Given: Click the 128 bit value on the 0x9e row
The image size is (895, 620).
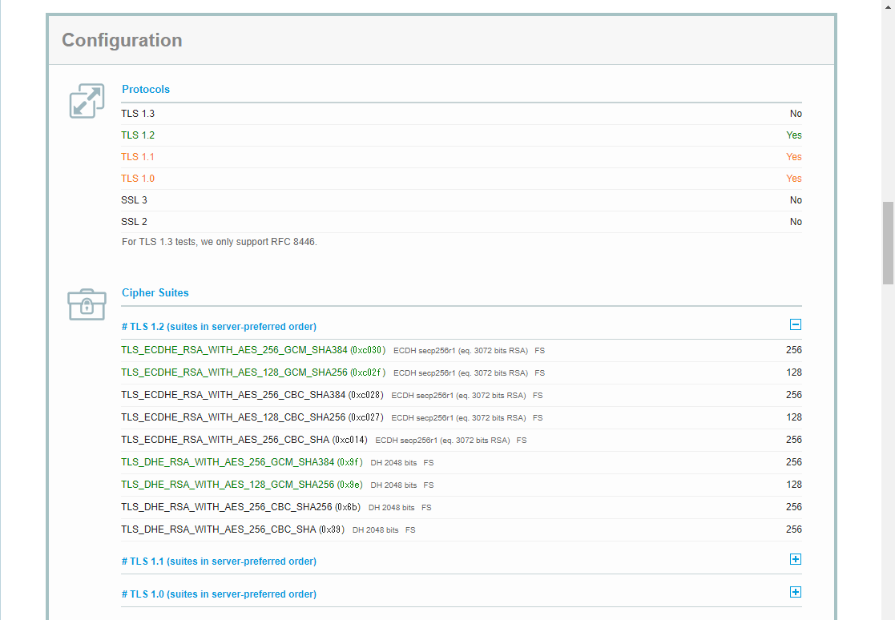Looking at the screenshot, I should pyautogui.click(x=794, y=485).
